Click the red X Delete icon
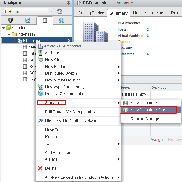182x182 pixels. 40,168
